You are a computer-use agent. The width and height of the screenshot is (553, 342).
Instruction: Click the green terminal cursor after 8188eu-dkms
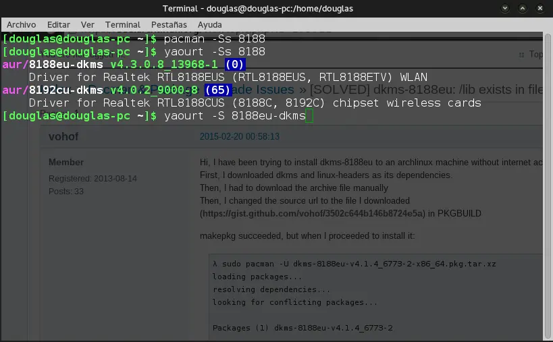309,115
